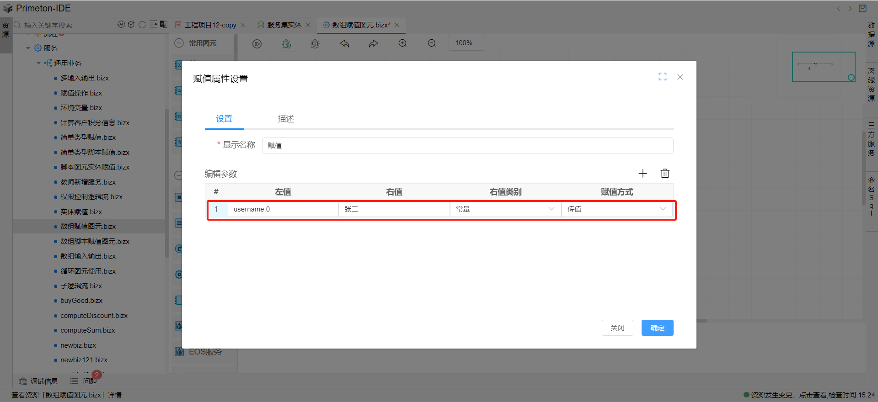The width and height of the screenshot is (878, 402).
Task: Click the 显示名称 input field
Action: tap(467, 146)
